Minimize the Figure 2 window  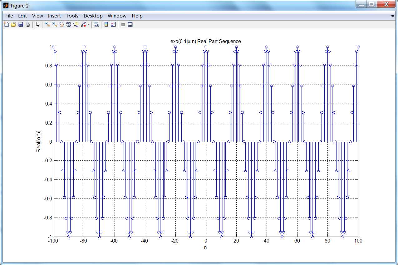click(362, 4)
